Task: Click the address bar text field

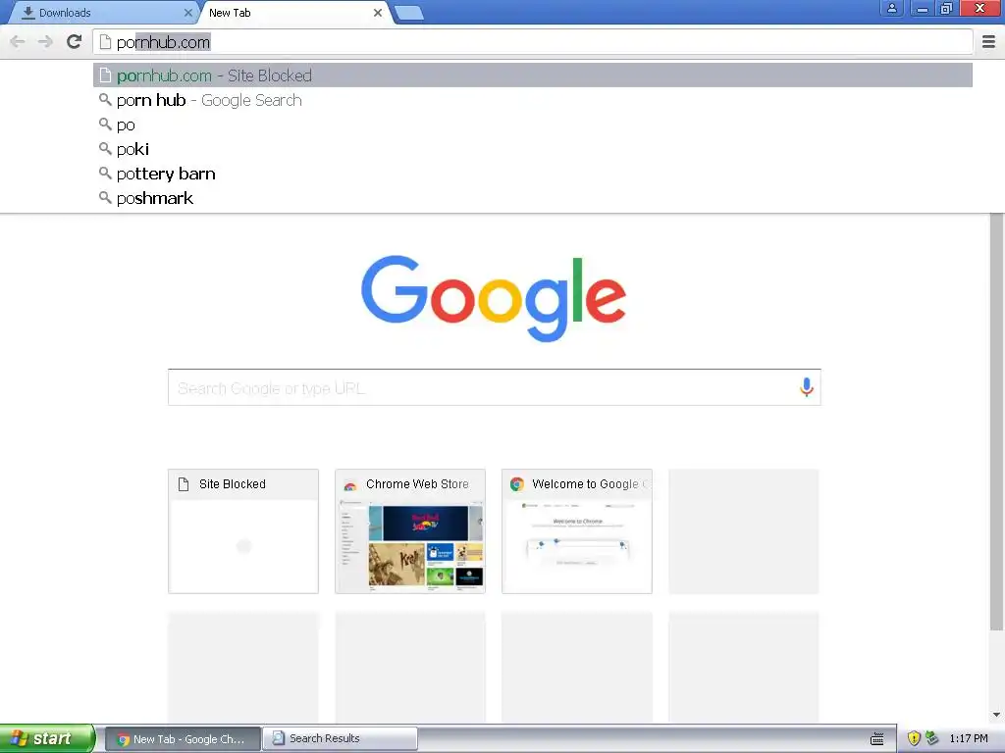Action: [x=533, y=42]
